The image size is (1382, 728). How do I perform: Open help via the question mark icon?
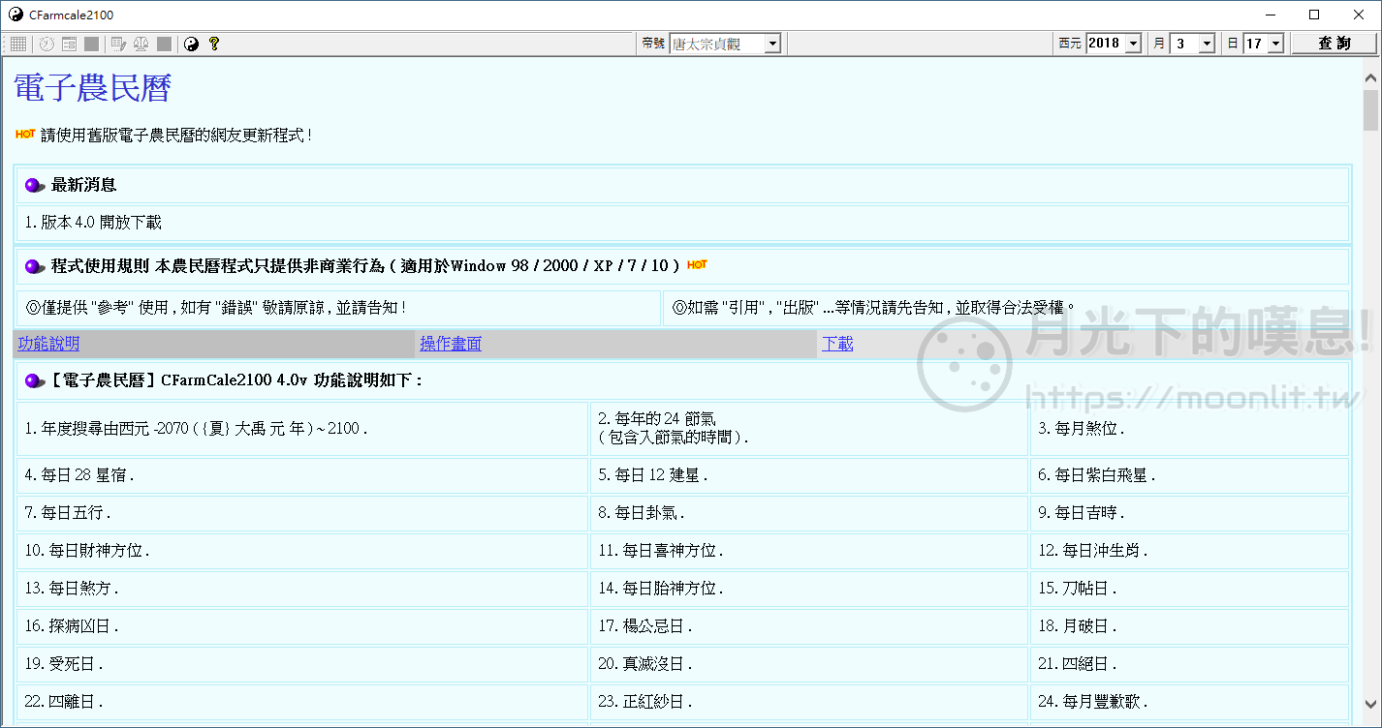214,44
